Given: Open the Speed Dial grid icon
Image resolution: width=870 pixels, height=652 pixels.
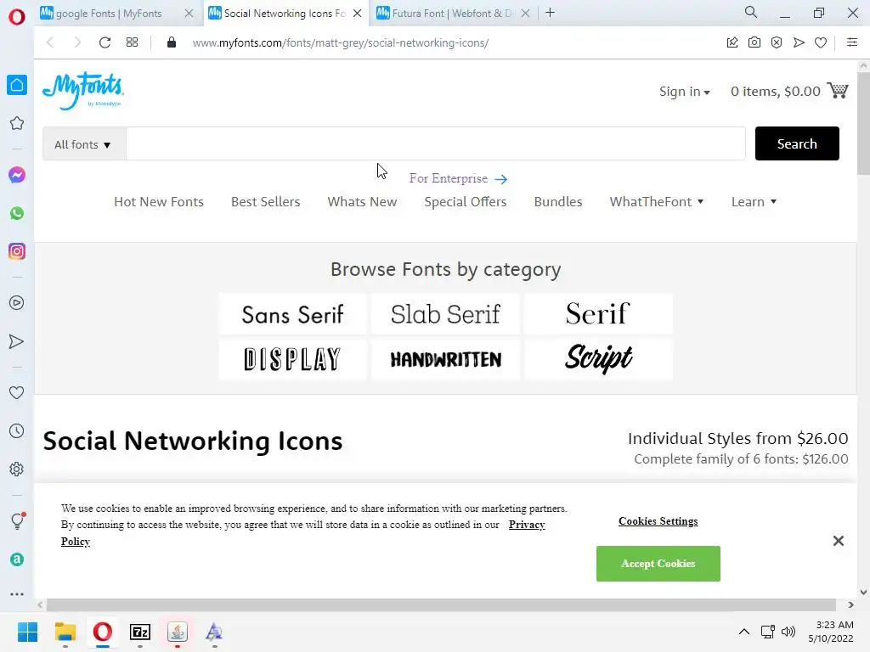Looking at the screenshot, I should (132, 42).
